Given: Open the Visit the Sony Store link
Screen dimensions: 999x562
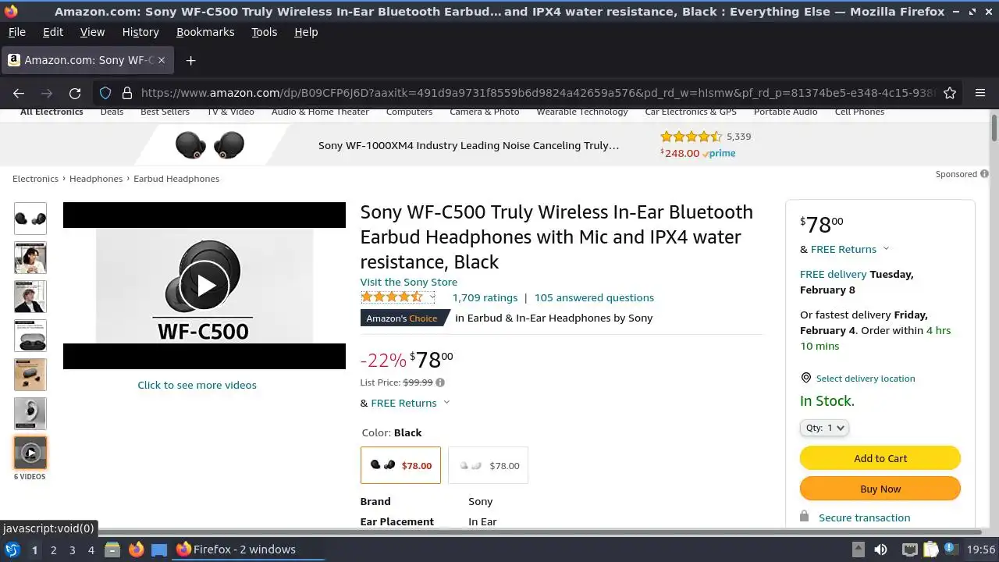Looking at the screenshot, I should (x=408, y=282).
